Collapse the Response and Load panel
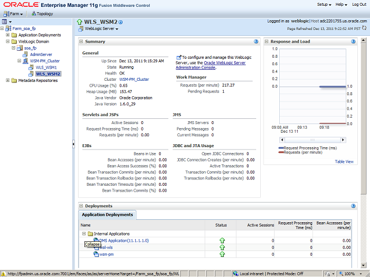370x277 pixels. click(266, 42)
